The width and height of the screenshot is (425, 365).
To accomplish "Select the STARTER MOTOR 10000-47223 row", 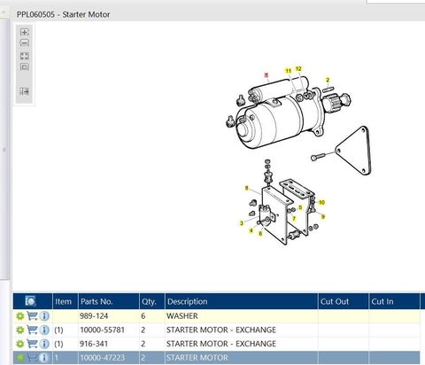I will tap(216, 358).
